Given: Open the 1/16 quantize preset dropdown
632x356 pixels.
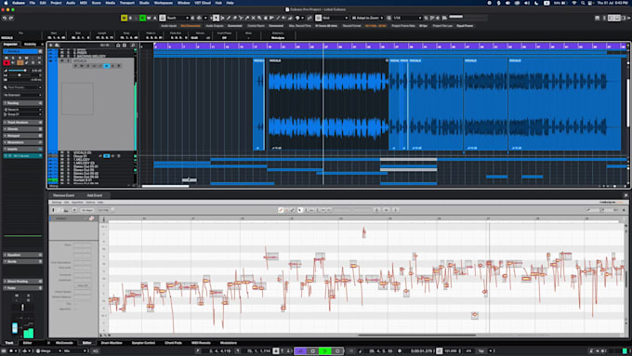Looking at the screenshot, I should (x=407, y=19).
